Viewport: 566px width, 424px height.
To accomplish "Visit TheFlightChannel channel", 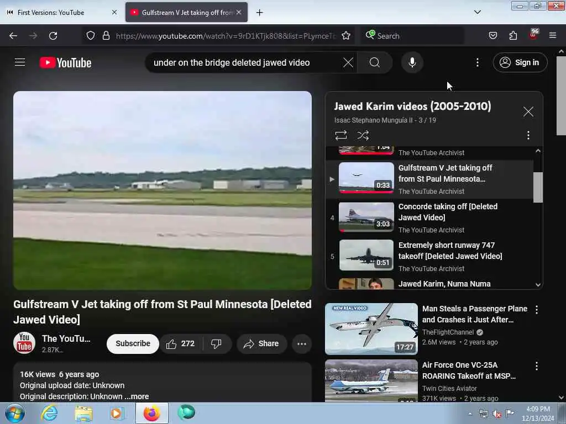I will click(448, 332).
